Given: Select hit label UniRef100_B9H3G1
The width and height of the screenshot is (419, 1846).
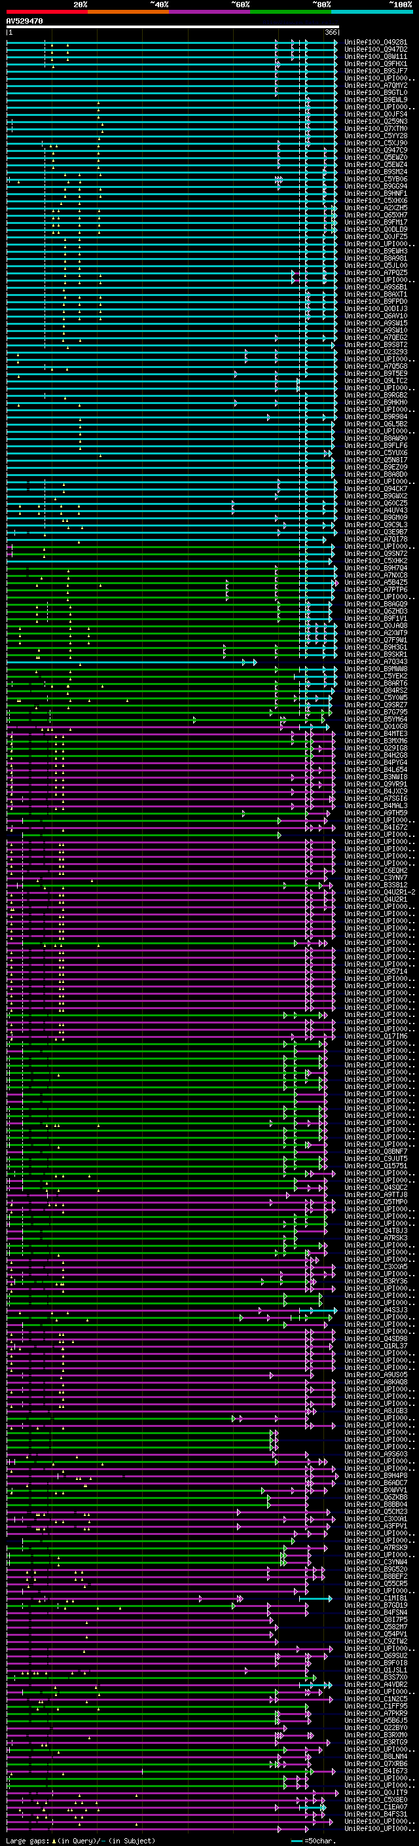Looking at the screenshot, I should click(375, 647).
